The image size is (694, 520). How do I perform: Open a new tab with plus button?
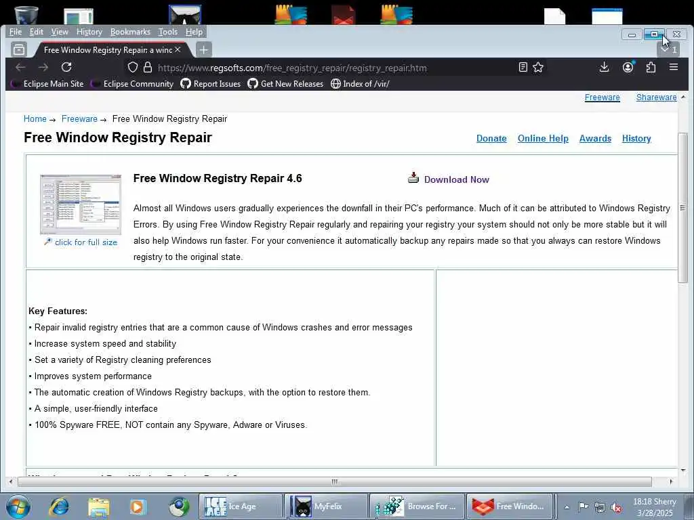[203, 49]
